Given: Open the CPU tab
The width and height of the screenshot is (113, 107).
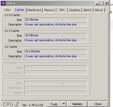Looking at the screenshot, I should coord(7,10).
